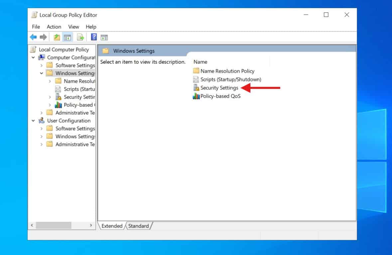Open the Action menu
Image resolution: width=392 pixels, height=255 pixels.
click(54, 27)
